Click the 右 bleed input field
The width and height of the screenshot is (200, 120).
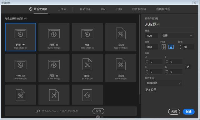(176, 72)
